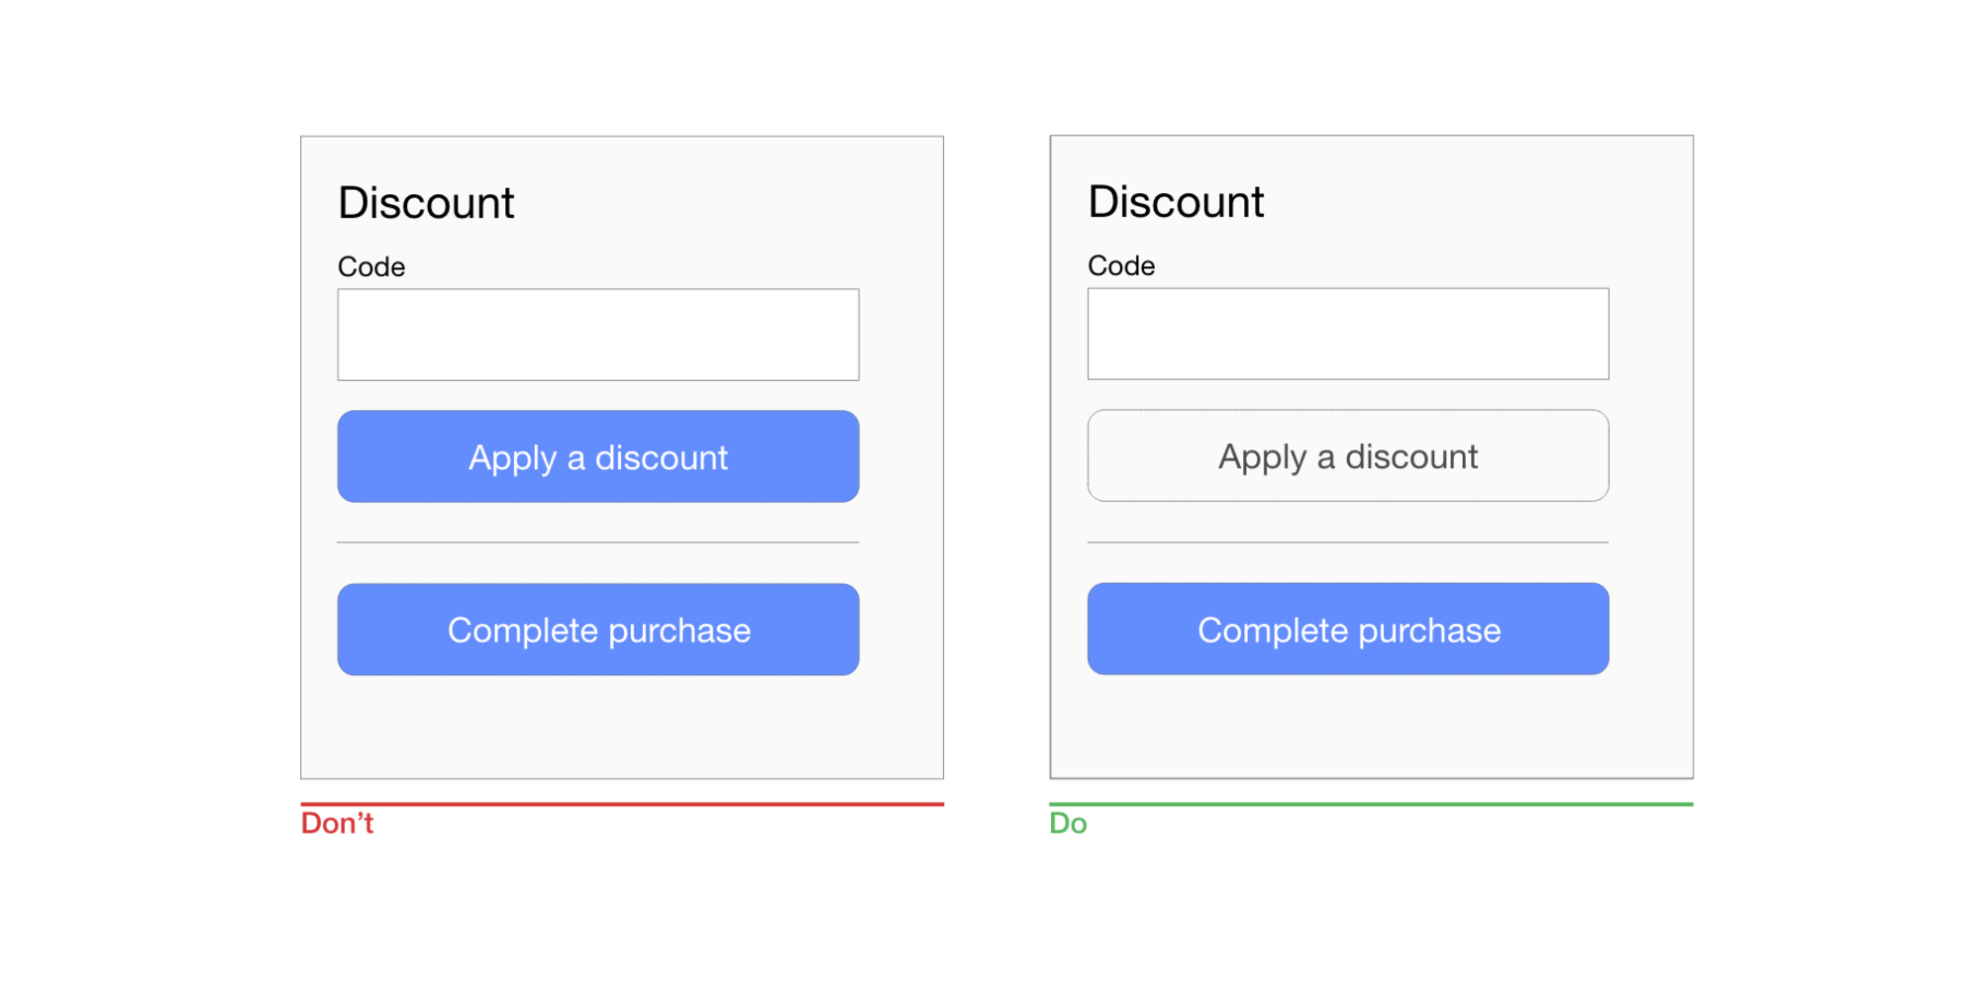Click the green line under the right panel
The image size is (1981, 995).
click(1371, 804)
